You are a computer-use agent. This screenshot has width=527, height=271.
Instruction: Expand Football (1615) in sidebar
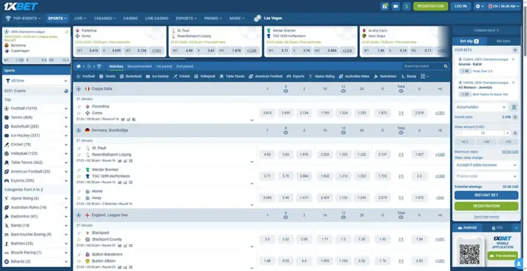click(66, 109)
